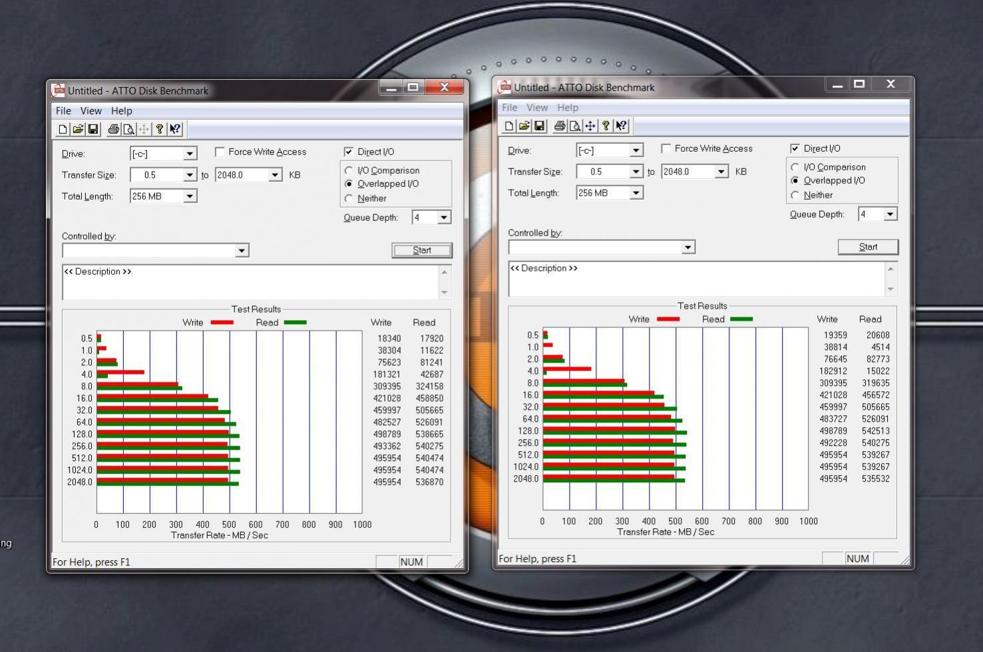Viewport: 983px width, 652px height.
Task: Click red Write legend swatch, left window
Action: (x=222, y=323)
